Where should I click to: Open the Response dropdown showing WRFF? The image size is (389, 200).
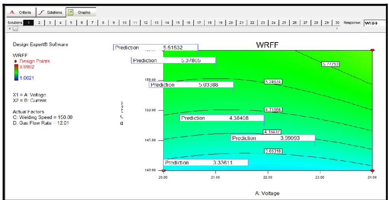tap(375, 23)
